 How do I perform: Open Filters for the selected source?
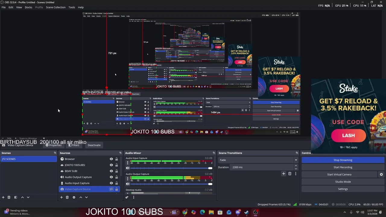coord(74,145)
